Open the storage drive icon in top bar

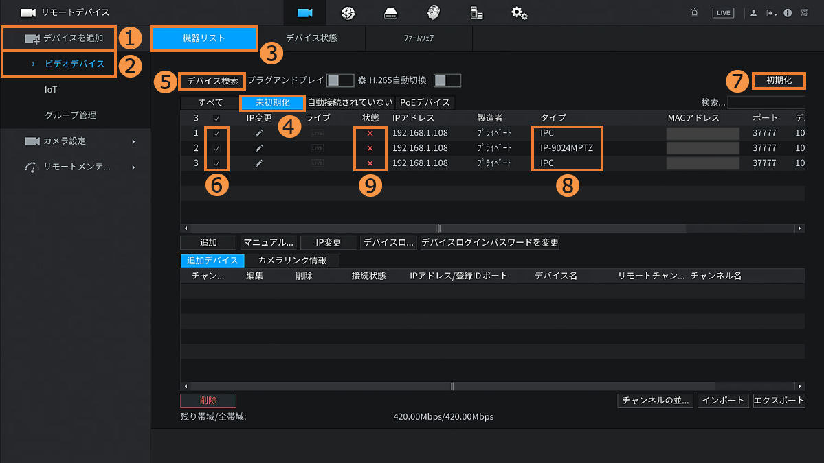click(x=390, y=12)
